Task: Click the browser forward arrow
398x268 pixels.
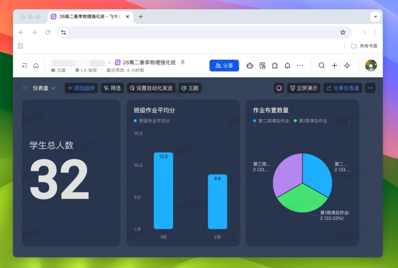Action: (x=34, y=32)
